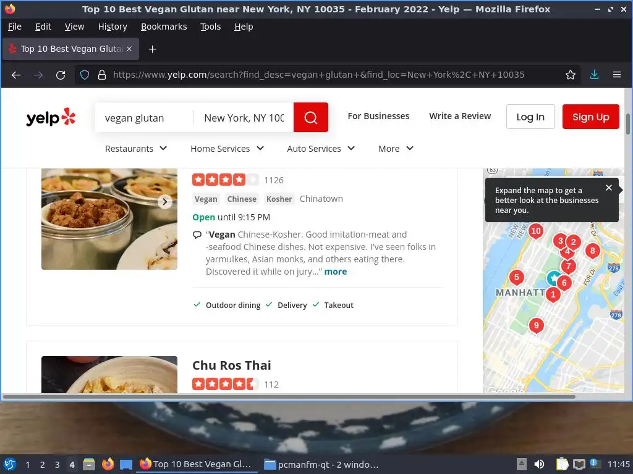Click map marker number 7
The width and height of the screenshot is (633, 474).
point(569,267)
